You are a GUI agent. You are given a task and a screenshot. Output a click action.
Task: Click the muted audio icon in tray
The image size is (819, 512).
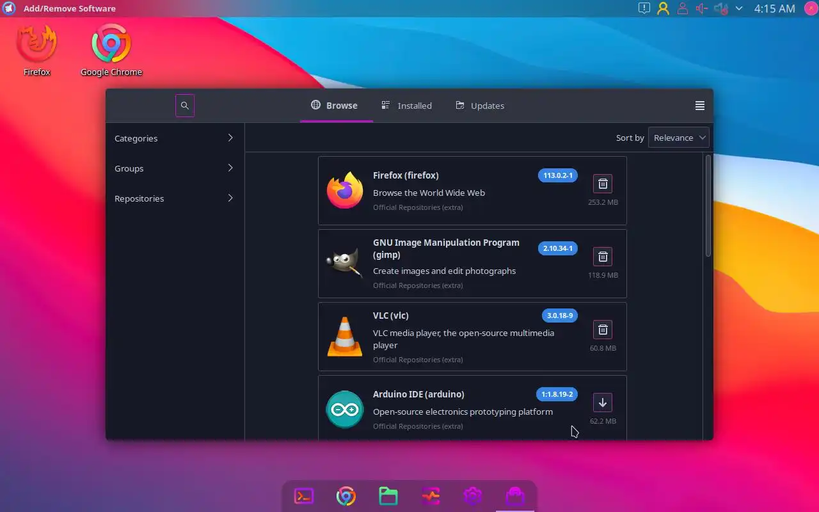click(721, 8)
